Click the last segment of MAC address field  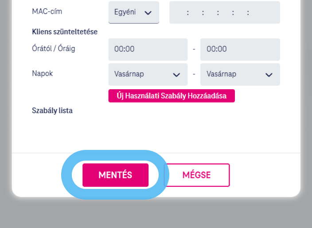[264, 13]
